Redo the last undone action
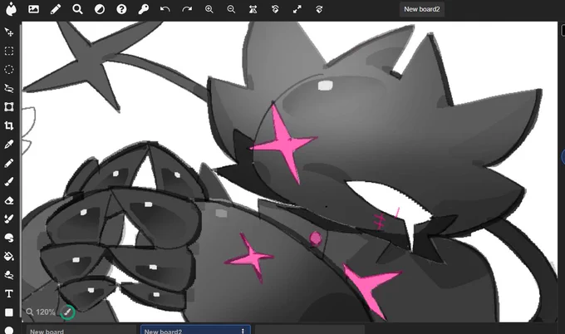Viewport: 565px width, 334px height. (187, 9)
